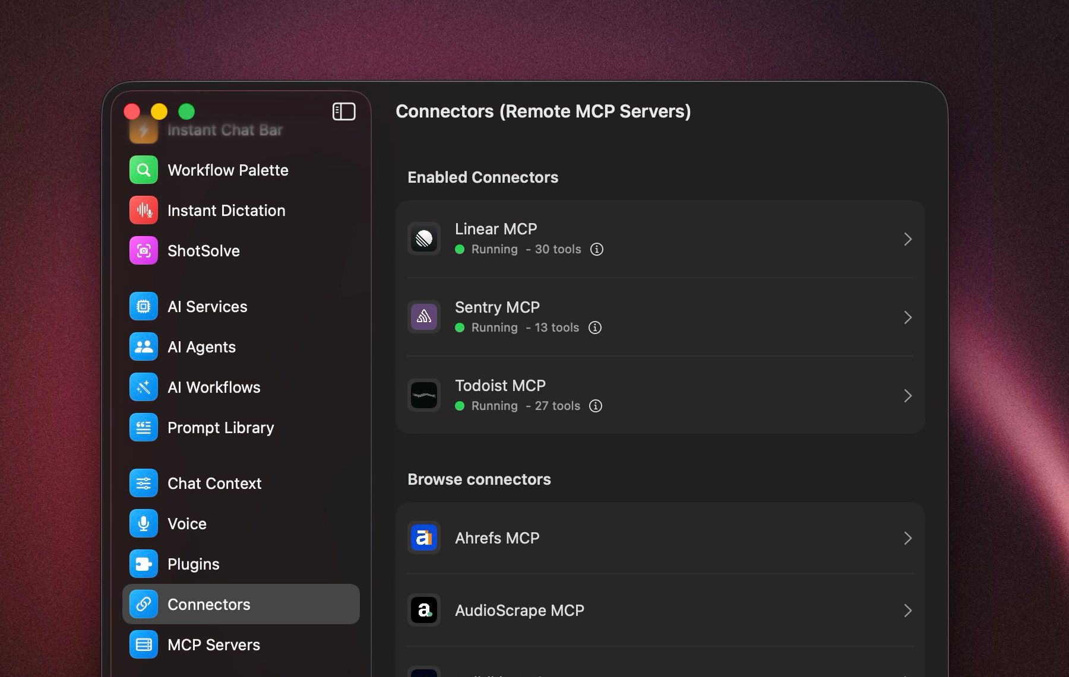
Task: Click the Ahrefs MCP logo icon
Action: click(x=424, y=538)
